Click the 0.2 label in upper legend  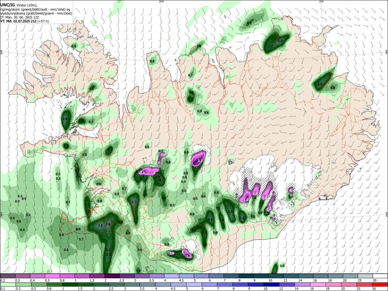point(3,280)
